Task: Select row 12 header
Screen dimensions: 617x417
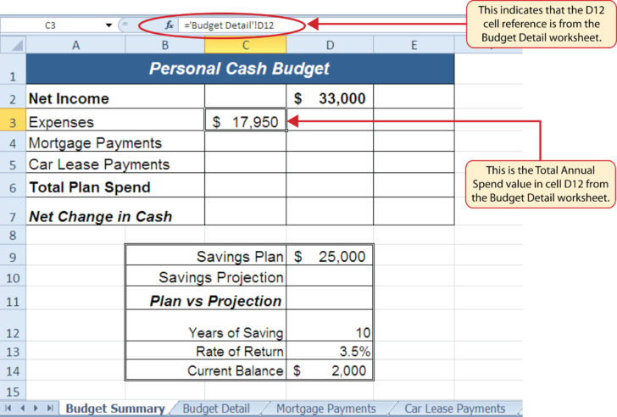Action: [x=13, y=325]
